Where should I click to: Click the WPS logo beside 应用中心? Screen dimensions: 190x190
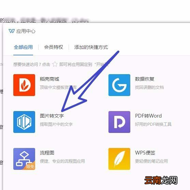click(12, 31)
